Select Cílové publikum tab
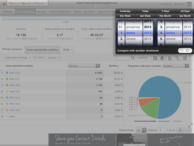The height and width of the screenshot is (146, 194). coord(26,12)
